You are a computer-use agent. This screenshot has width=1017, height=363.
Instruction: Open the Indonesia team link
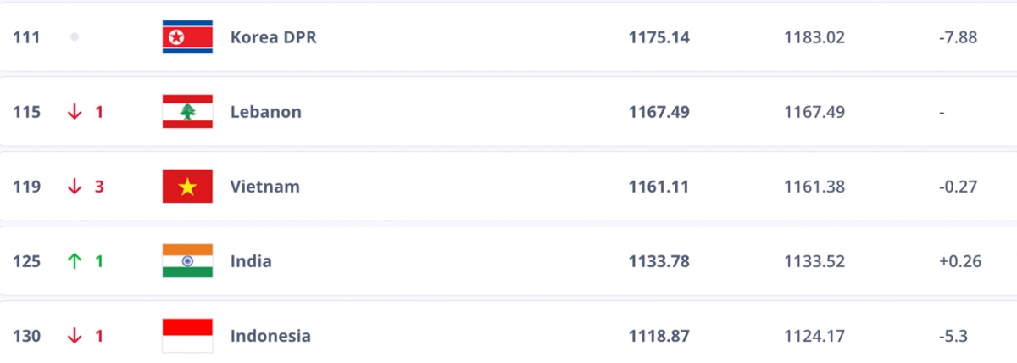pos(270,336)
